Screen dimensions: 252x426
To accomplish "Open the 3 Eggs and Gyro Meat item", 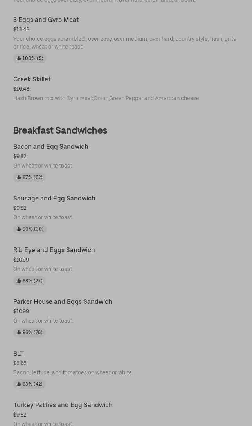I will tap(46, 20).
